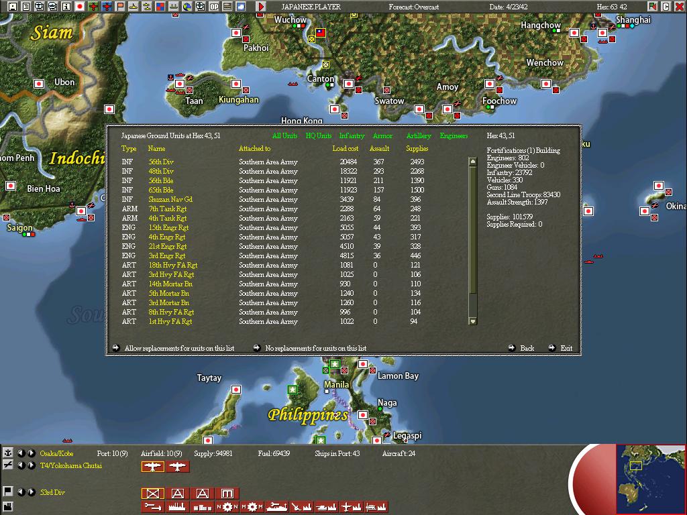The image size is (687, 515).
Task: Sort the list by Assault column header
Action: tap(380, 148)
